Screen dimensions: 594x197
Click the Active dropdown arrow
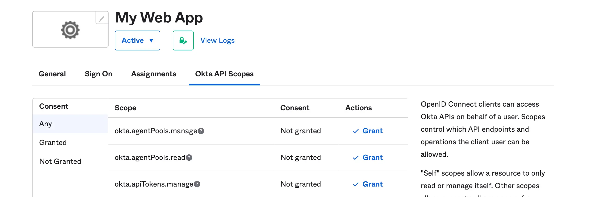pos(151,41)
